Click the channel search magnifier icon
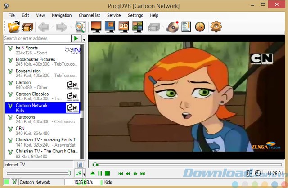Screen dimensions: 288x188 80,27
